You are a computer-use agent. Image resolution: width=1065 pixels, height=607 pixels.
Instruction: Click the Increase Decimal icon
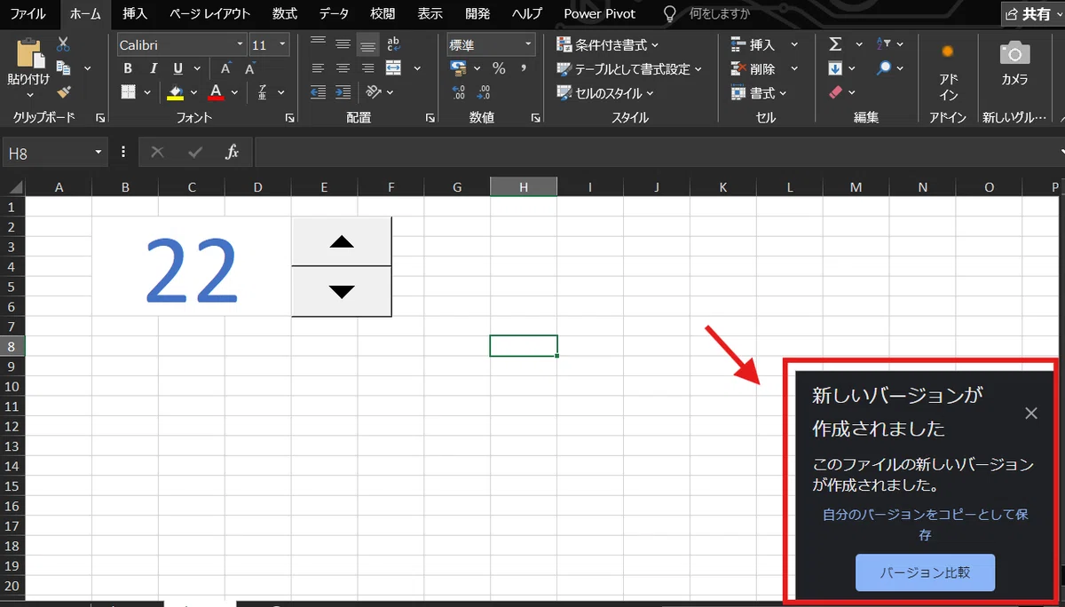coord(459,91)
